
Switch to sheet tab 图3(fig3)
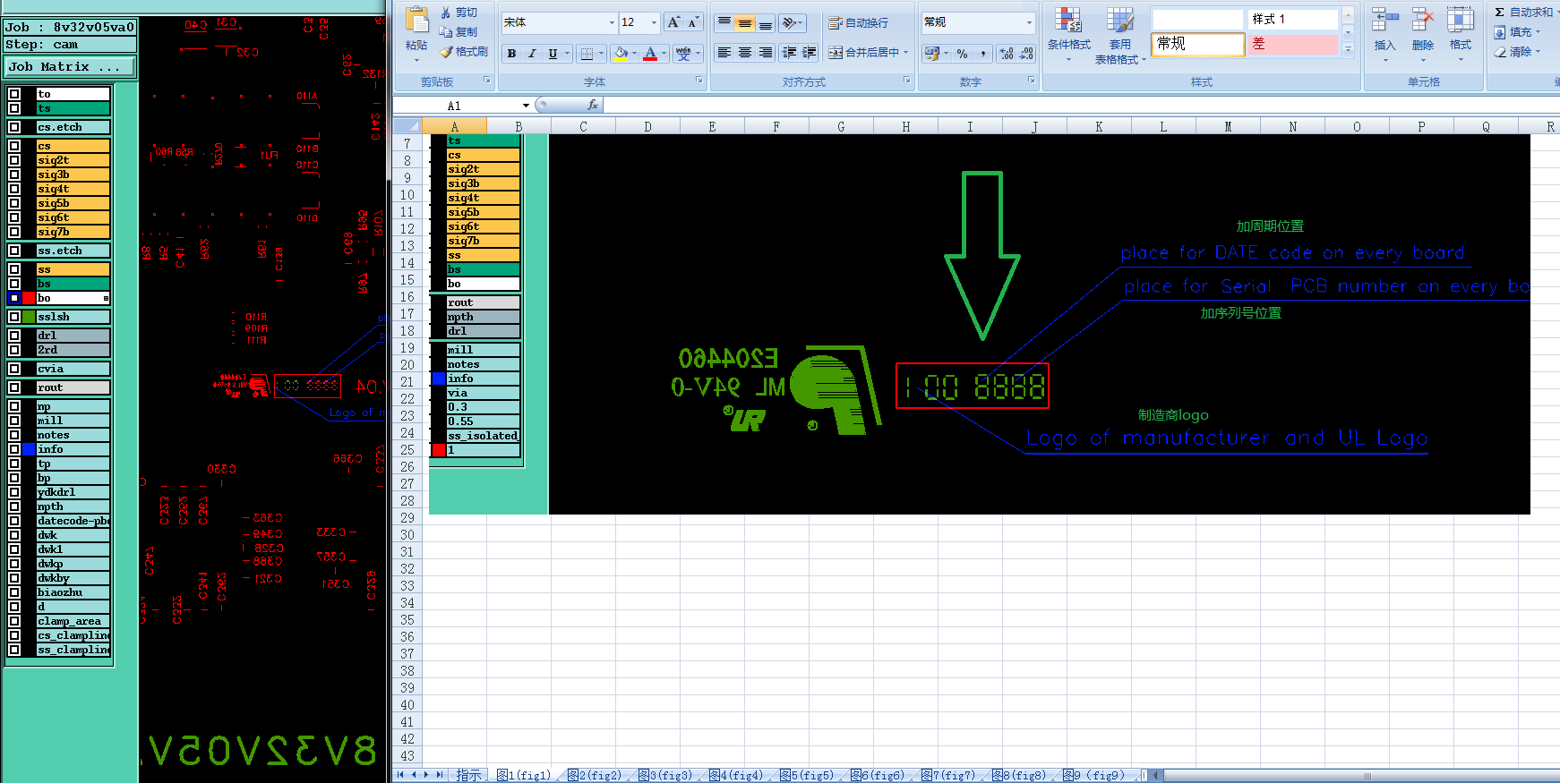pyautogui.click(x=664, y=775)
